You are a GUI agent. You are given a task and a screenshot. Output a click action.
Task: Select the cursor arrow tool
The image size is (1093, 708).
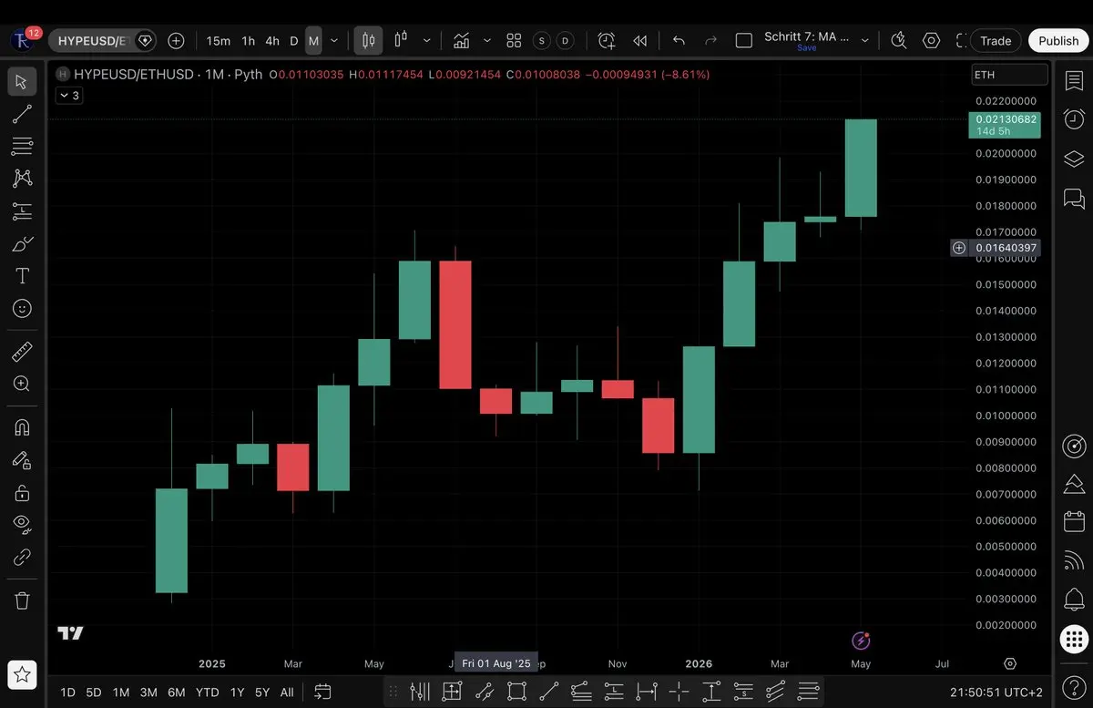point(22,82)
